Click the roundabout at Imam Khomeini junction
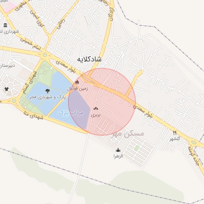 click(x=45, y=55)
